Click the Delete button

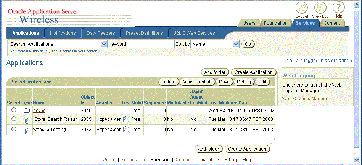(169, 82)
